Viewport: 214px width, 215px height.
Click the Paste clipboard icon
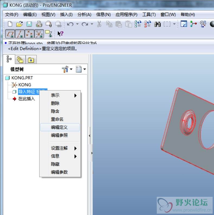coord(119,24)
